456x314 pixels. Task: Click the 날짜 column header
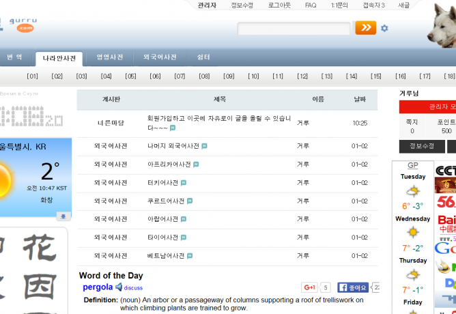click(360, 99)
